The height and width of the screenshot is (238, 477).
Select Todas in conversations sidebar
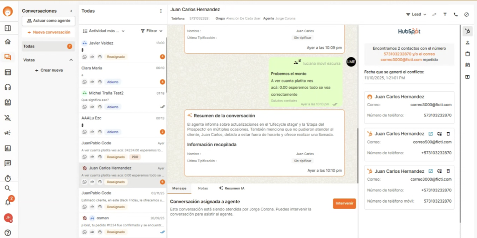pos(48,46)
